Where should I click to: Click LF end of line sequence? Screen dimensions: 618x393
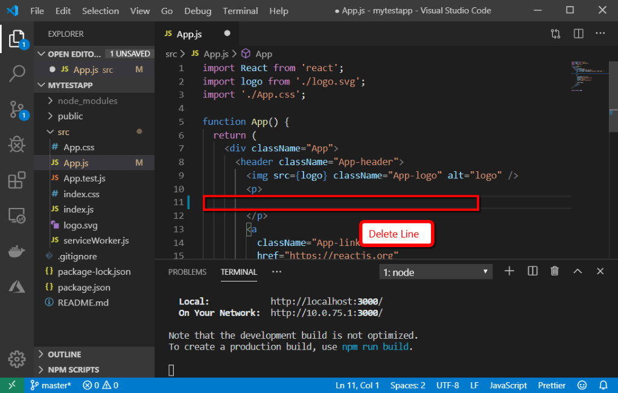point(474,385)
